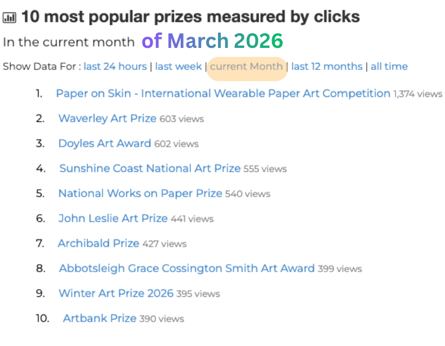
Task: Click the 1,374 views count text
Action: pos(417,94)
